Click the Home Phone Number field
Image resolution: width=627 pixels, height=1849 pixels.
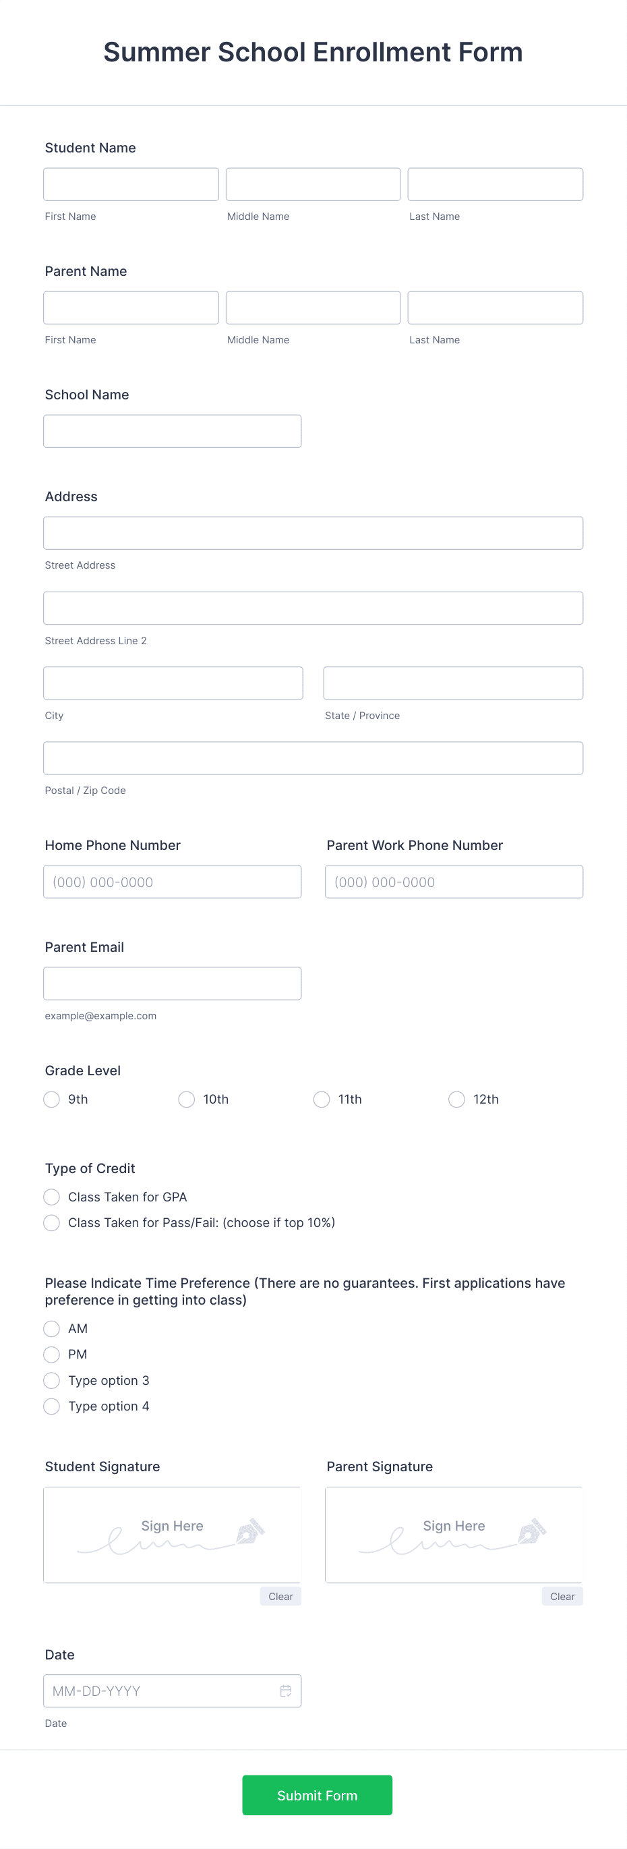172,882
